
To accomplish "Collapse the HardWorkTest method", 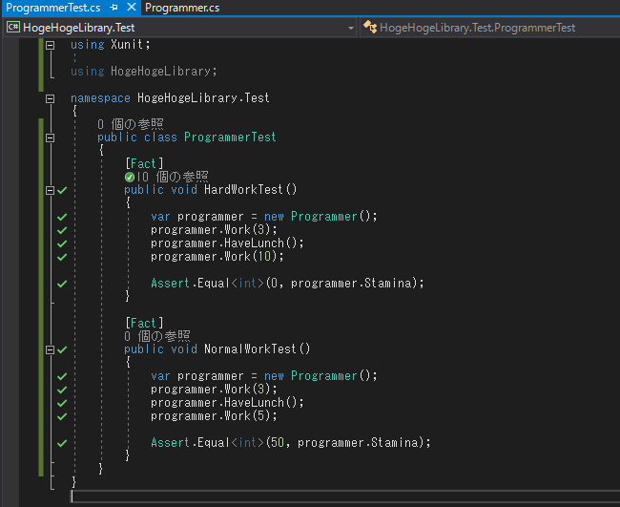I will 50,190.
